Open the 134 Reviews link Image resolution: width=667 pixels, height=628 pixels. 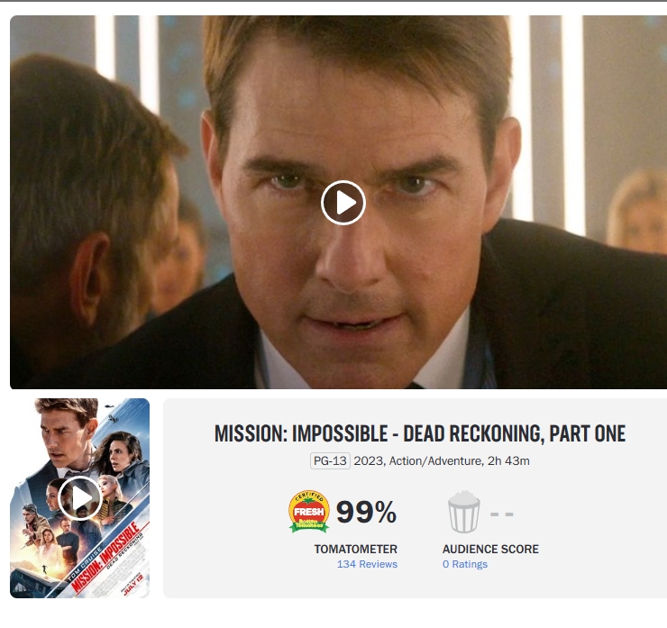(367, 564)
